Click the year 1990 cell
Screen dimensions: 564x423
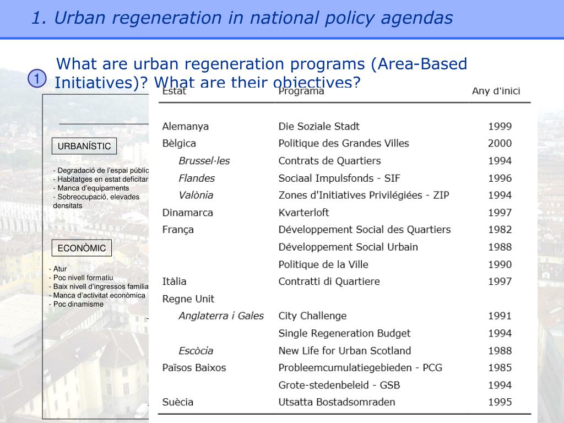tap(500, 264)
